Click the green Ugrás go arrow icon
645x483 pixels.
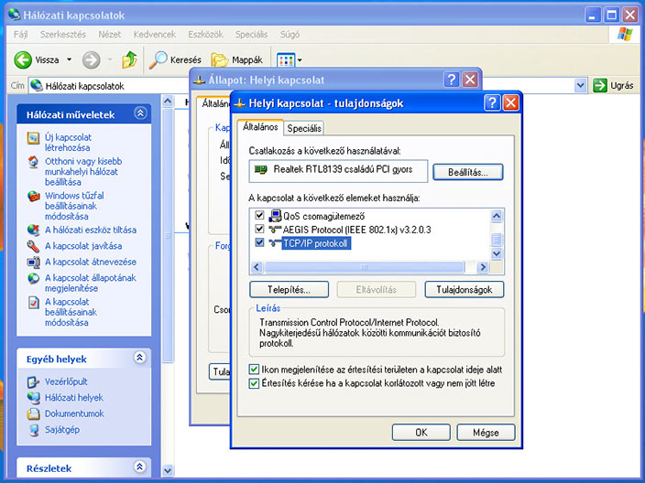(x=600, y=85)
